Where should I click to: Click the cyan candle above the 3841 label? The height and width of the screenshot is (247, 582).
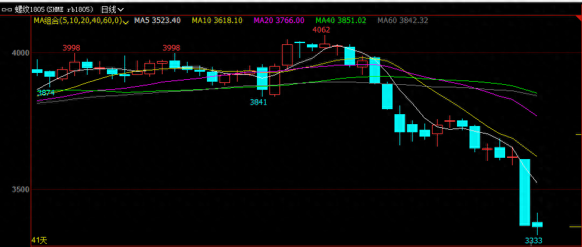[x=262, y=79]
